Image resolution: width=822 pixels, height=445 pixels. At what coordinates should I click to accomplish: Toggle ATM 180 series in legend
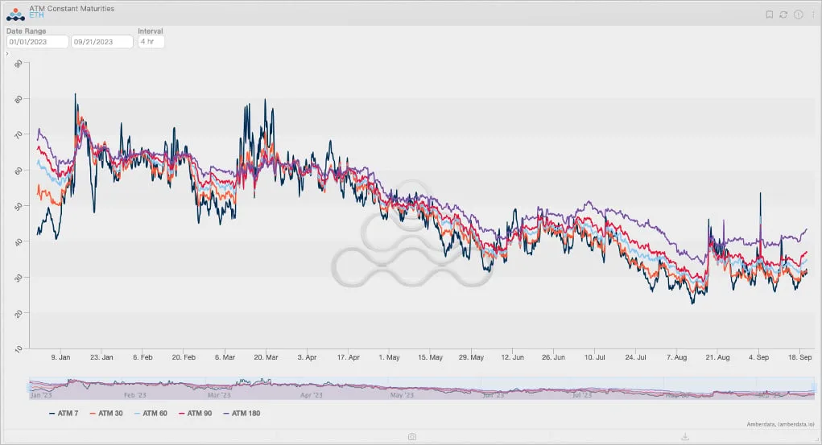coord(242,413)
